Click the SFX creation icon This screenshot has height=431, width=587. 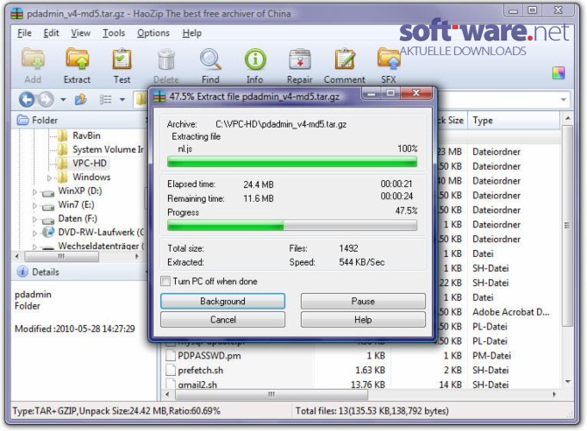[x=389, y=60]
